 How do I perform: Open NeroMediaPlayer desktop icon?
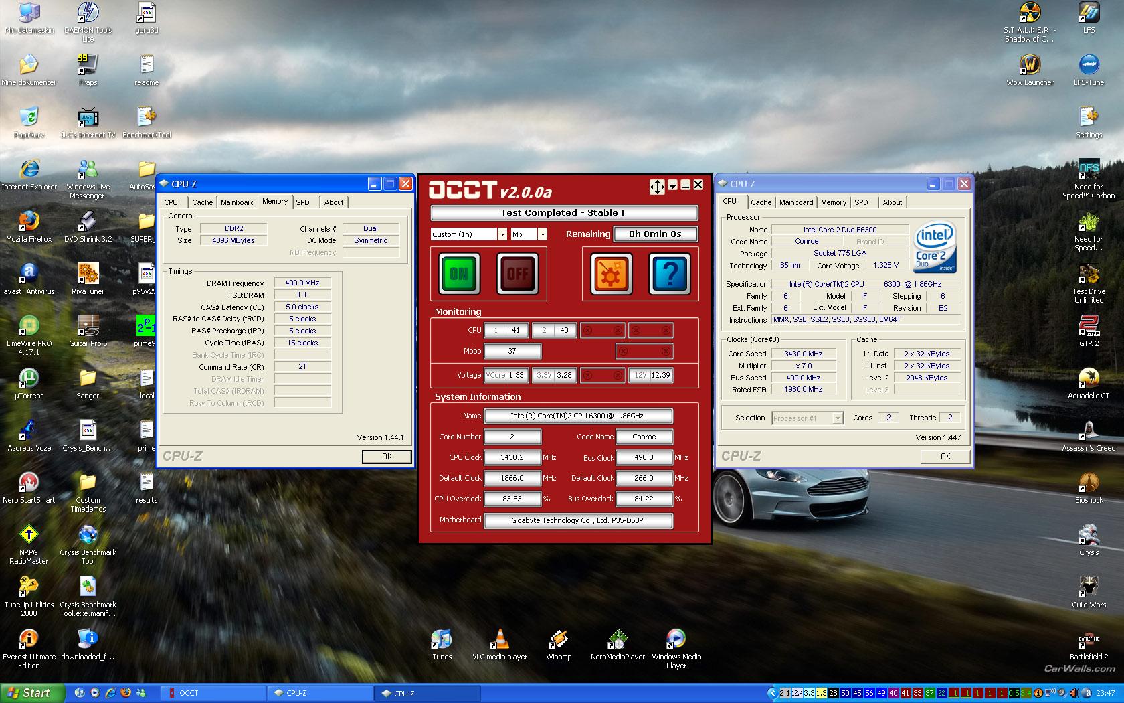point(618,645)
